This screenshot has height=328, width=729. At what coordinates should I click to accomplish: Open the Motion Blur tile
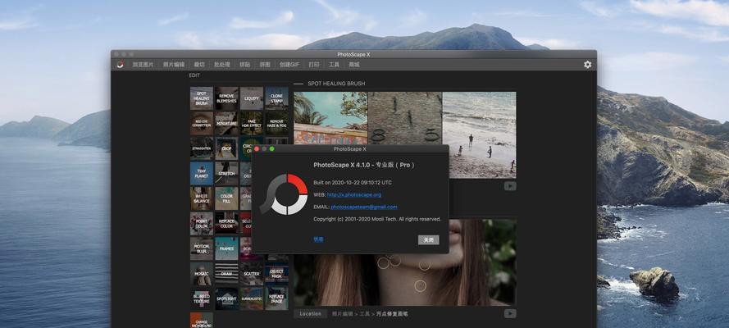(x=201, y=248)
